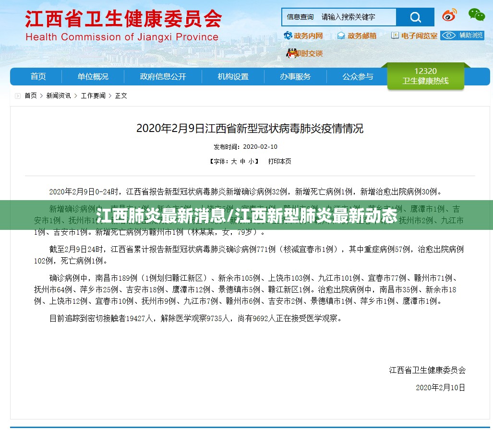This screenshot has height=430, width=493.
Task: Click the closing date 2020年2月10日
Action: (441, 388)
